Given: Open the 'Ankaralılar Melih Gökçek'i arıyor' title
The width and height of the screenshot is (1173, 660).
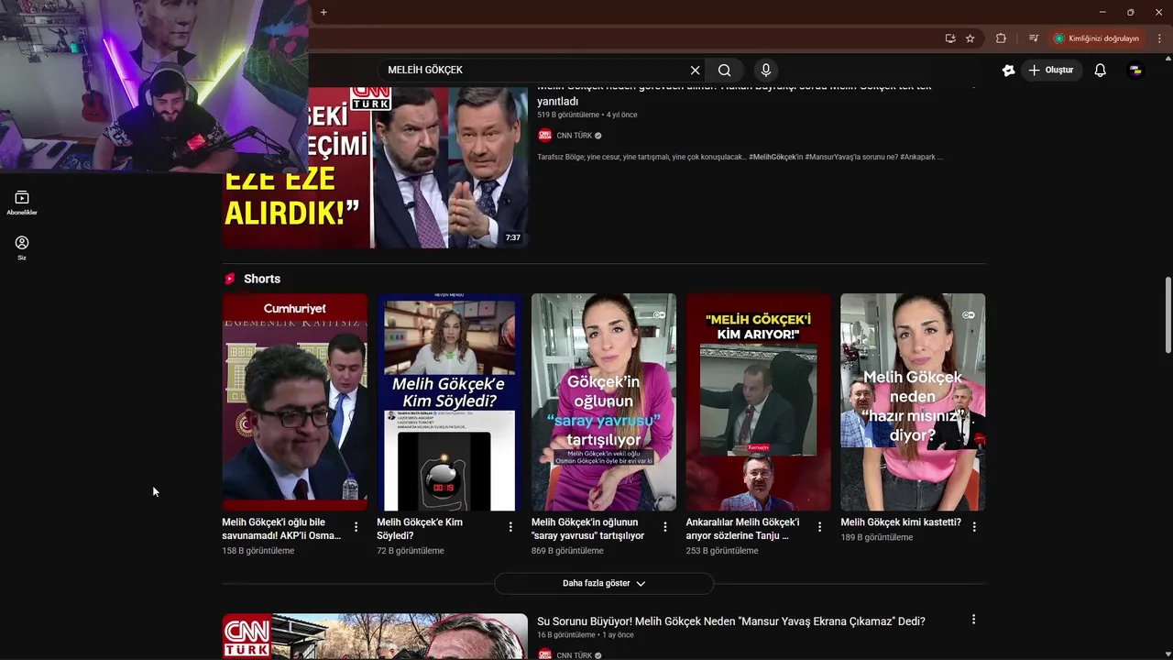Looking at the screenshot, I should 743,529.
